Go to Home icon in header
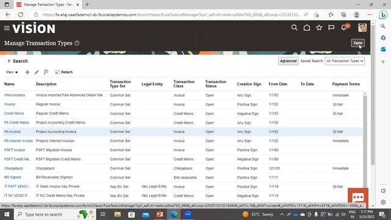This screenshot has height=220, width=391. click(307, 28)
